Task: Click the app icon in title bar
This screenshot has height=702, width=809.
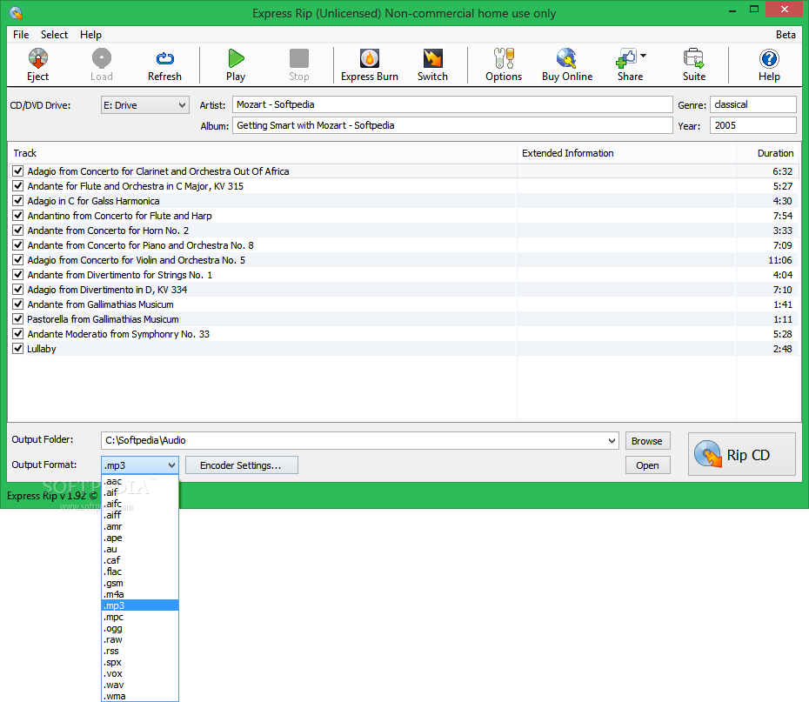Action: pos(16,13)
